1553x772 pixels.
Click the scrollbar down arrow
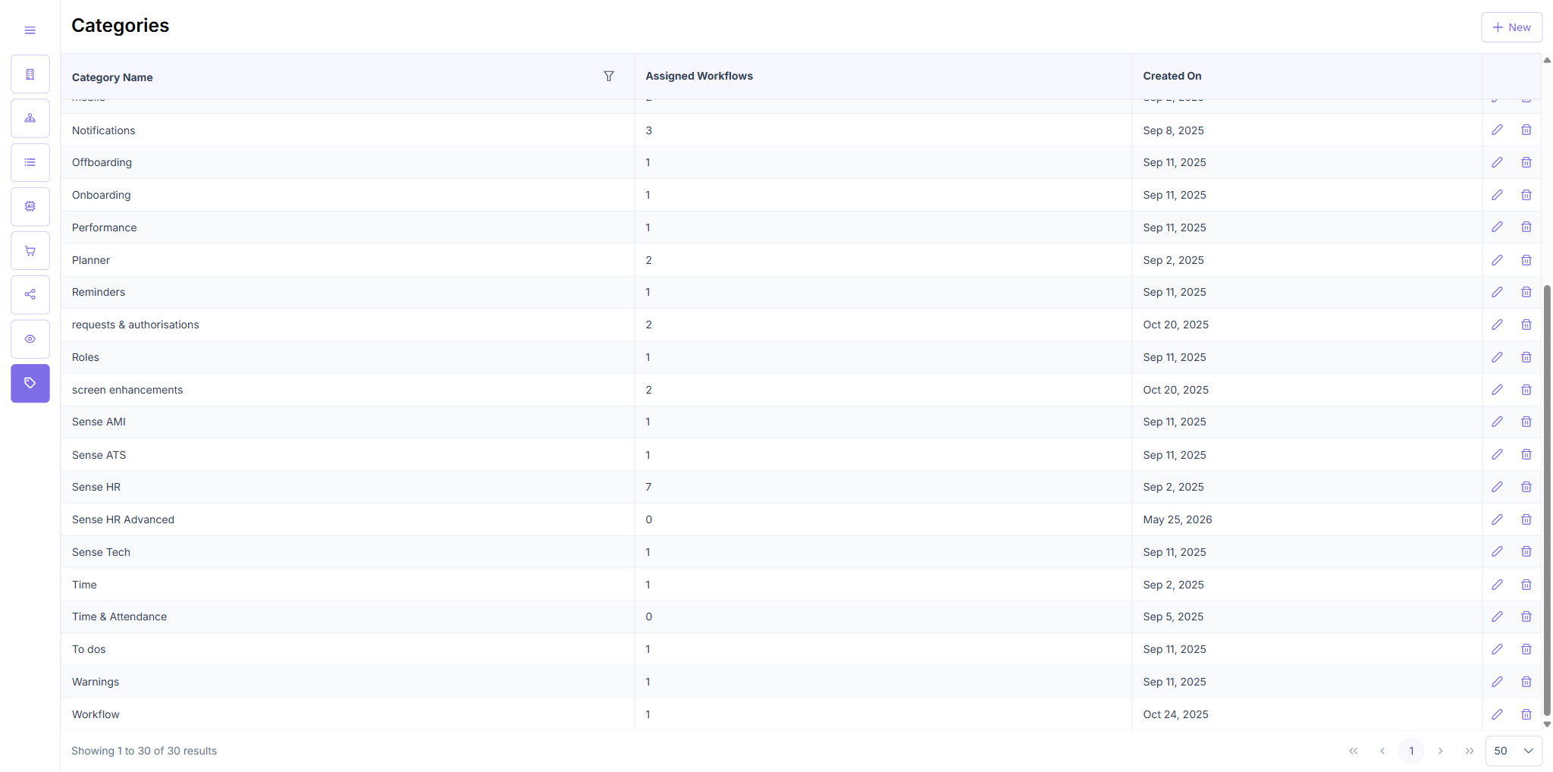pos(1547,724)
